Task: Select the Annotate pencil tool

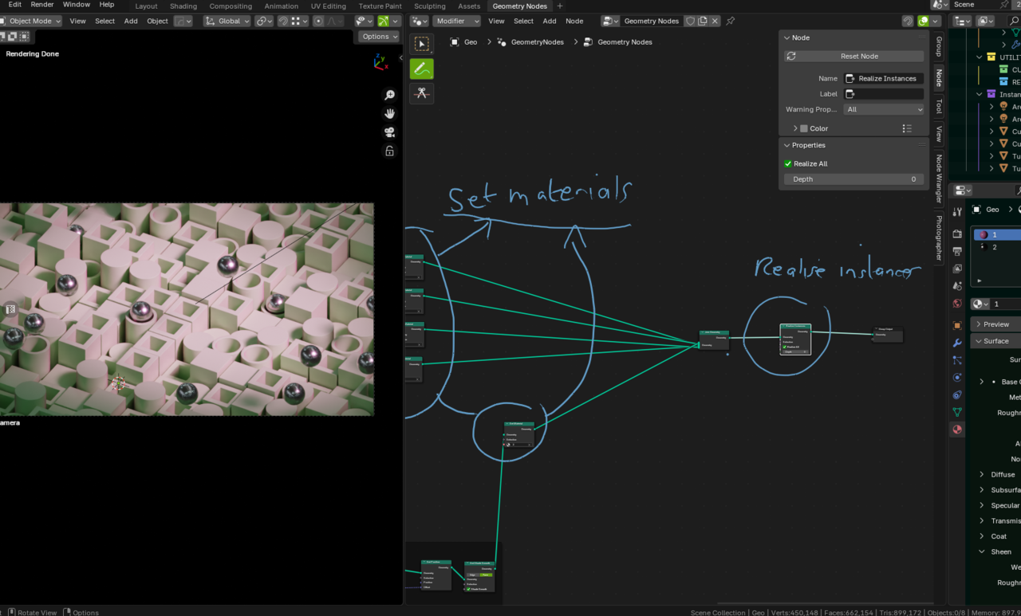Action: tap(422, 69)
